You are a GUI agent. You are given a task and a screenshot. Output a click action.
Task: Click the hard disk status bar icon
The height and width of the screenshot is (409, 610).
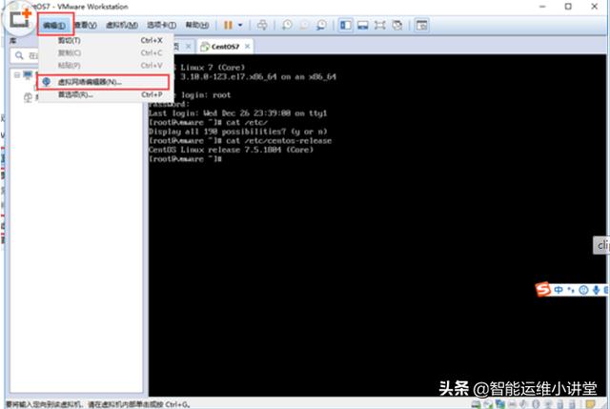point(477,404)
